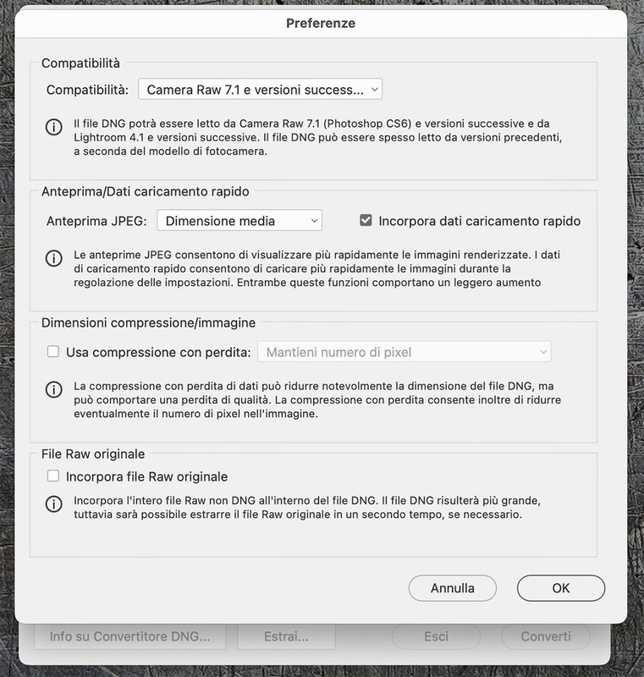The image size is (644, 677).
Task: Click the info icon next to the lossy compression description
Action: coord(54,389)
